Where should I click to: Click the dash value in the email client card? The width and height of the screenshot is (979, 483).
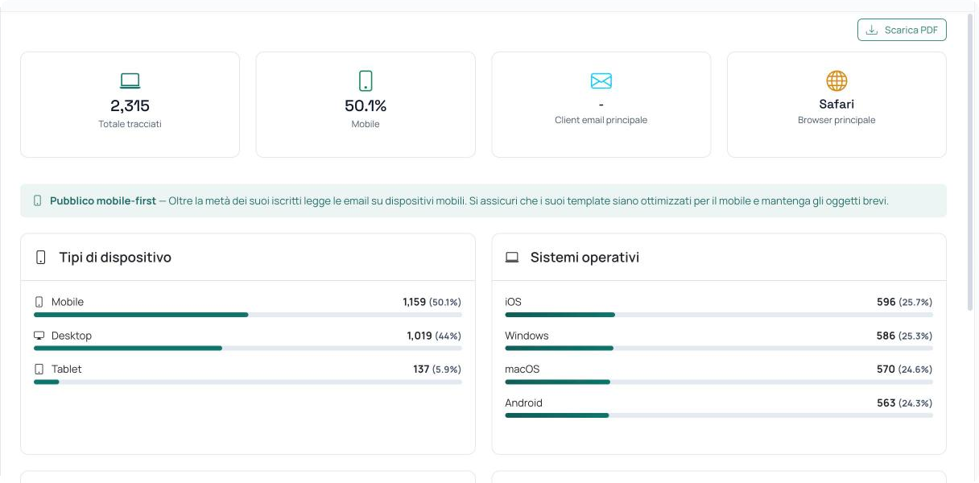click(601, 104)
